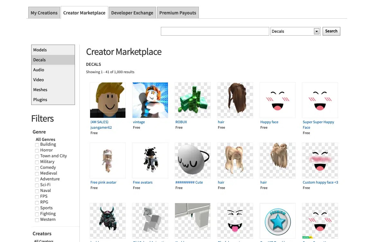386x242 pixels.
Task: Open the Custom happy face thumbnail
Action: [x=320, y=160]
